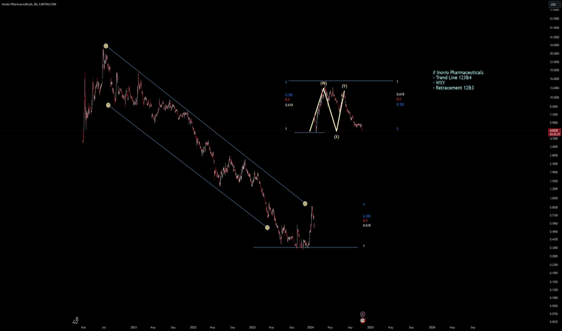Click the USD currency selector button
Screen dimensions: 562x331
pyautogui.click(x=553, y=4)
